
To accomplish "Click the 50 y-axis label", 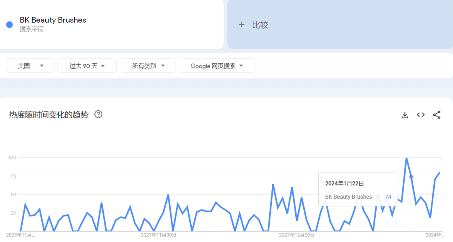I will pyautogui.click(x=13, y=195).
